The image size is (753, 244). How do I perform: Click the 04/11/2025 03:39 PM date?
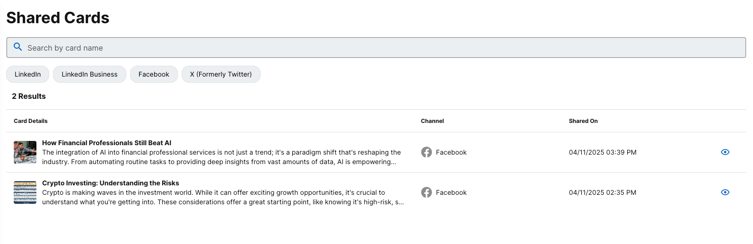(x=603, y=152)
